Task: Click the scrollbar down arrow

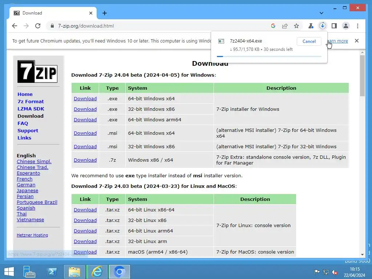Action: coord(362,255)
